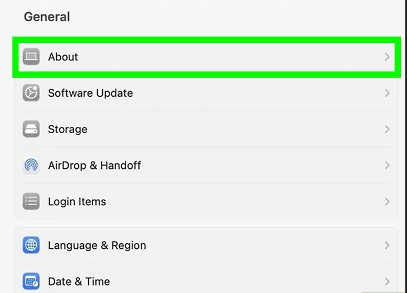Click the General heading
The width and height of the screenshot is (407, 293).
pos(47,17)
